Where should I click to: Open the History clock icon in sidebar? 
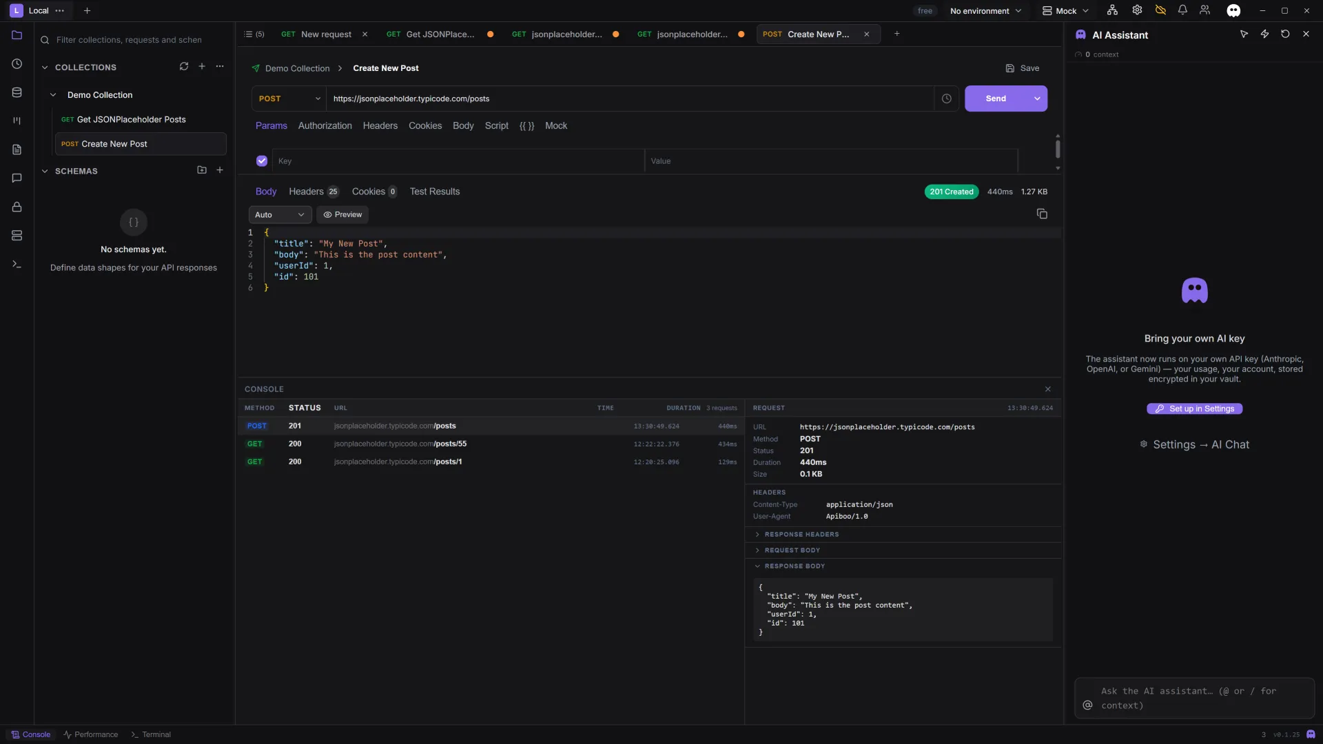[x=17, y=64]
